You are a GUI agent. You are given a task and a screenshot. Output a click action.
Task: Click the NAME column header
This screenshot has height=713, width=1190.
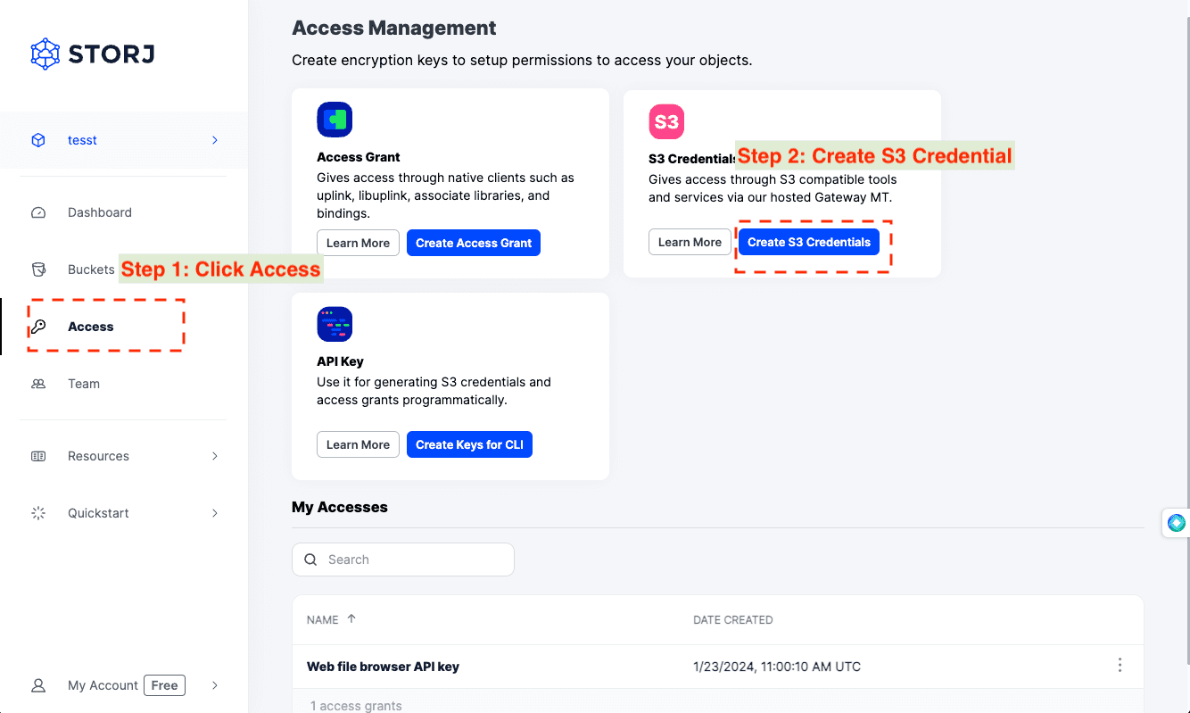pos(322,619)
